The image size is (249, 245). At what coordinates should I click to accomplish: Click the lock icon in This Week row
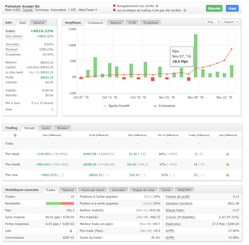227,154
